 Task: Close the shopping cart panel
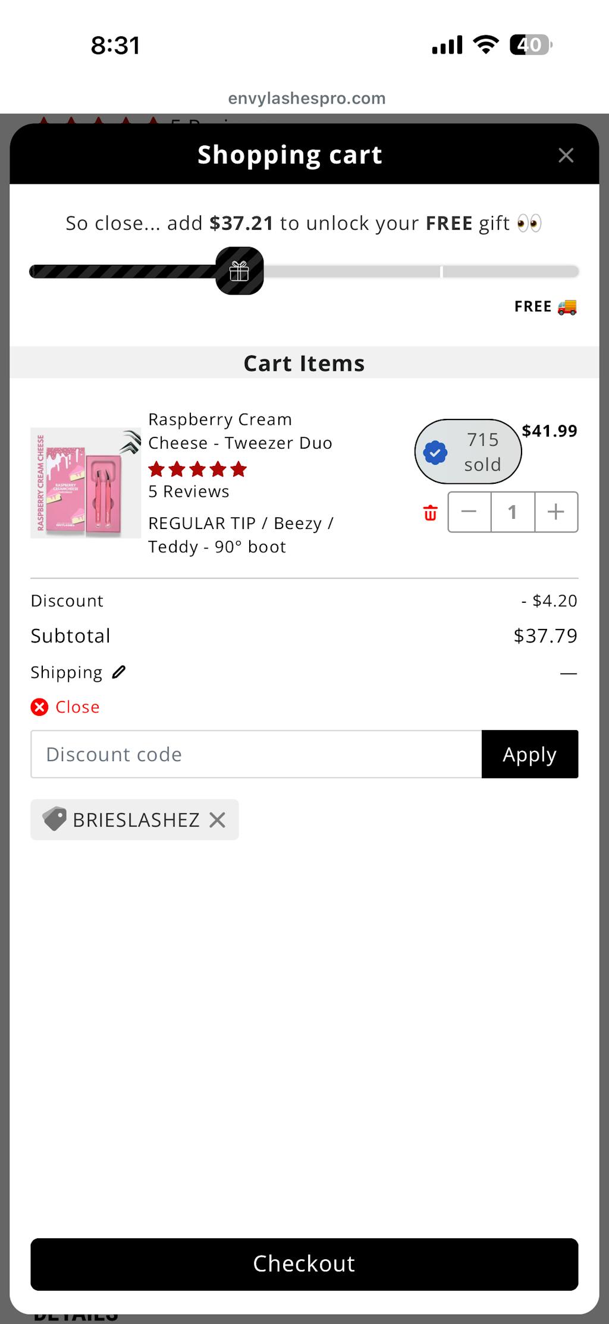coord(566,155)
